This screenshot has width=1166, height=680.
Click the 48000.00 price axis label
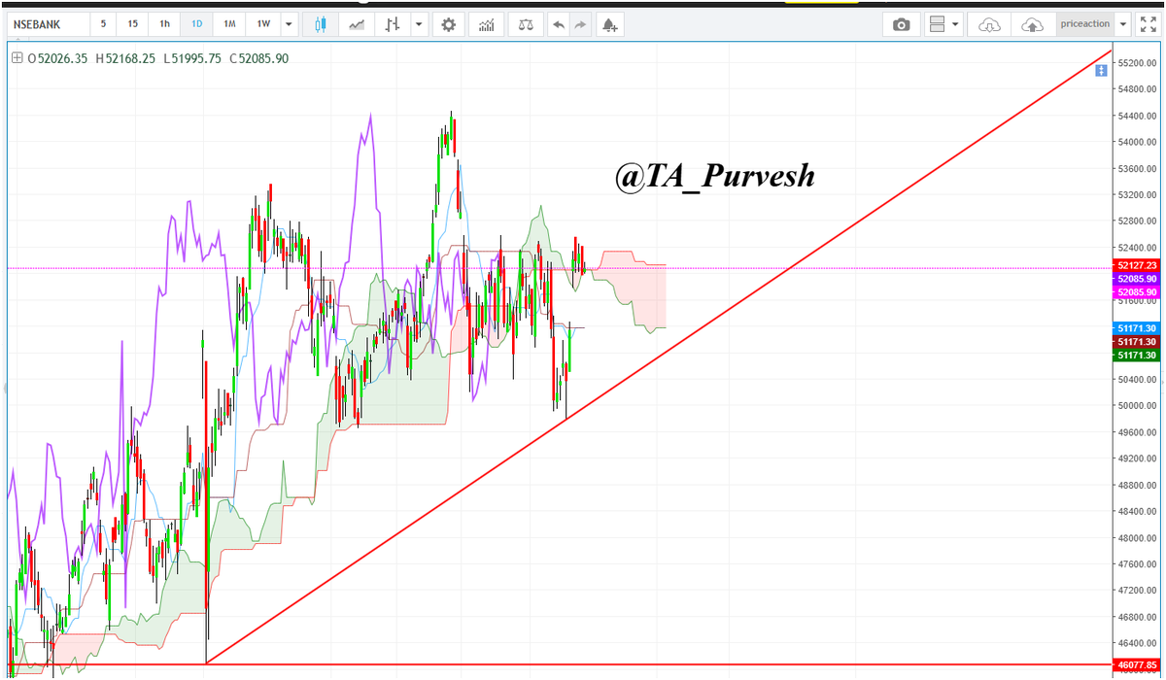[x=1139, y=537]
